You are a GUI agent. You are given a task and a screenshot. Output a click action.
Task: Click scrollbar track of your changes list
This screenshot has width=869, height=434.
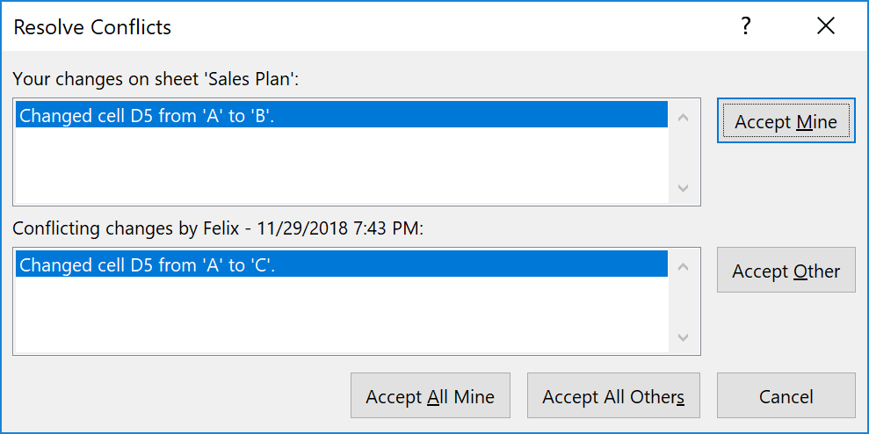tap(684, 152)
